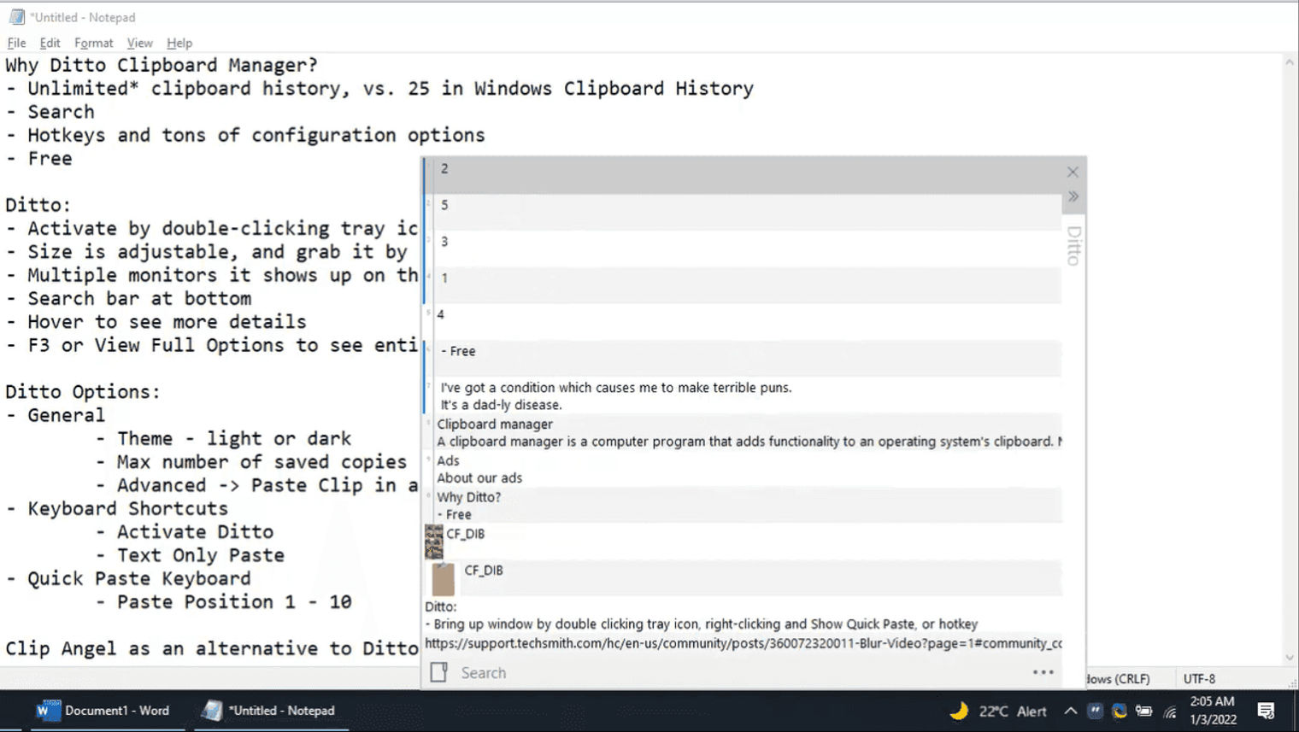The image size is (1299, 732).
Task: Select the "Ditto: - Bring up window" clip
Action: 744,616
